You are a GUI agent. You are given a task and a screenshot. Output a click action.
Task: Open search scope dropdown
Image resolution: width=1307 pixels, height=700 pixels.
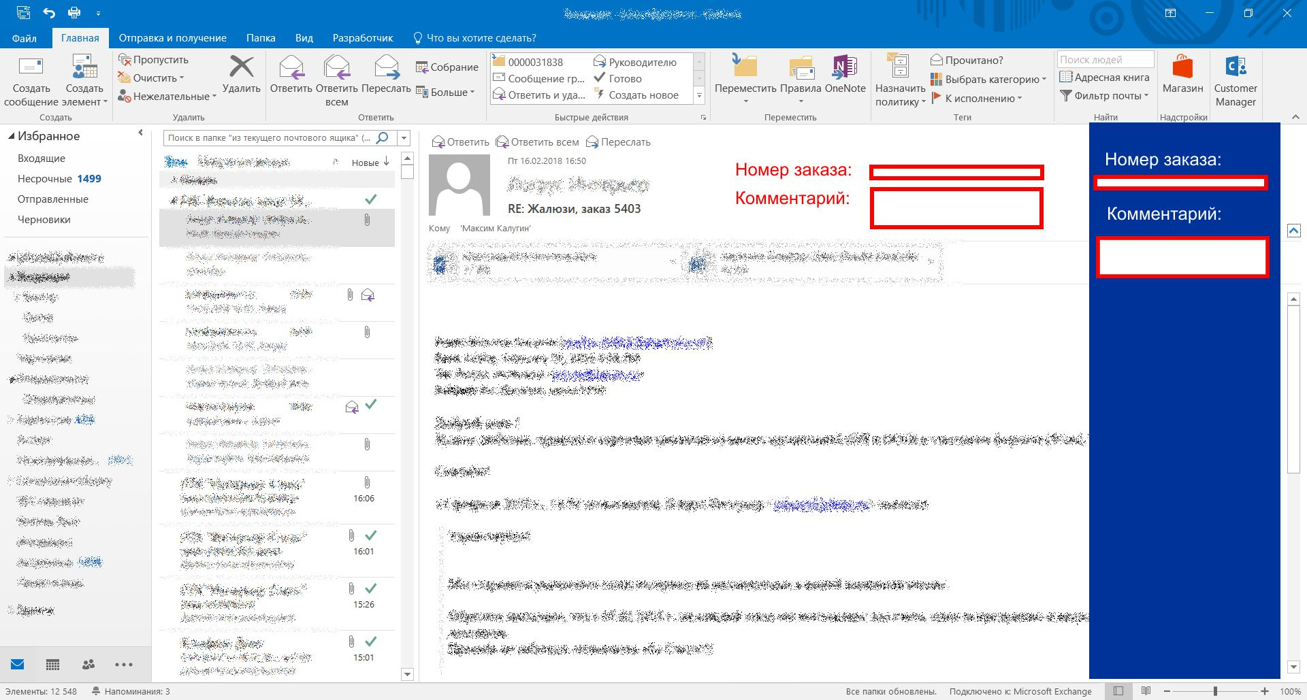click(x=404, y=138)
